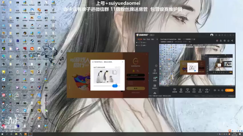Open gift box icon in streaming header

[x=224, y=40]
